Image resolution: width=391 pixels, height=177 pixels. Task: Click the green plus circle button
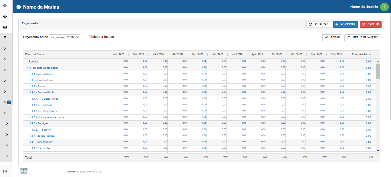click(x=384, y=7)
